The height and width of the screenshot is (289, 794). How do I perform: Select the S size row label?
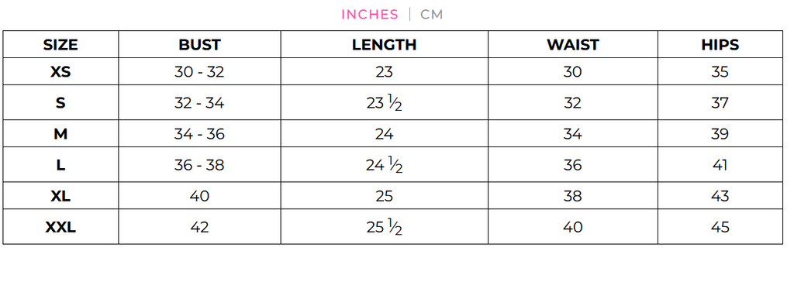(60, 103)
